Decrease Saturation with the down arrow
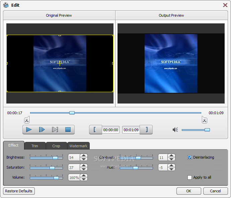 pyautogui.click(x=84, y=169)
